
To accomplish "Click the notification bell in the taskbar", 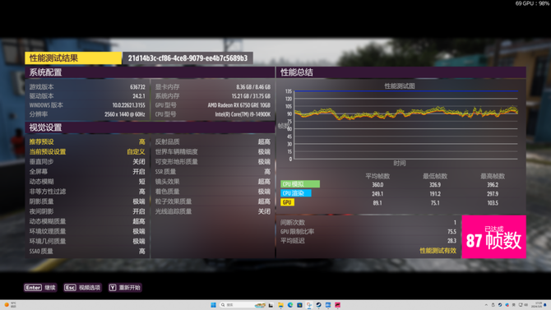I will (545, 305).
